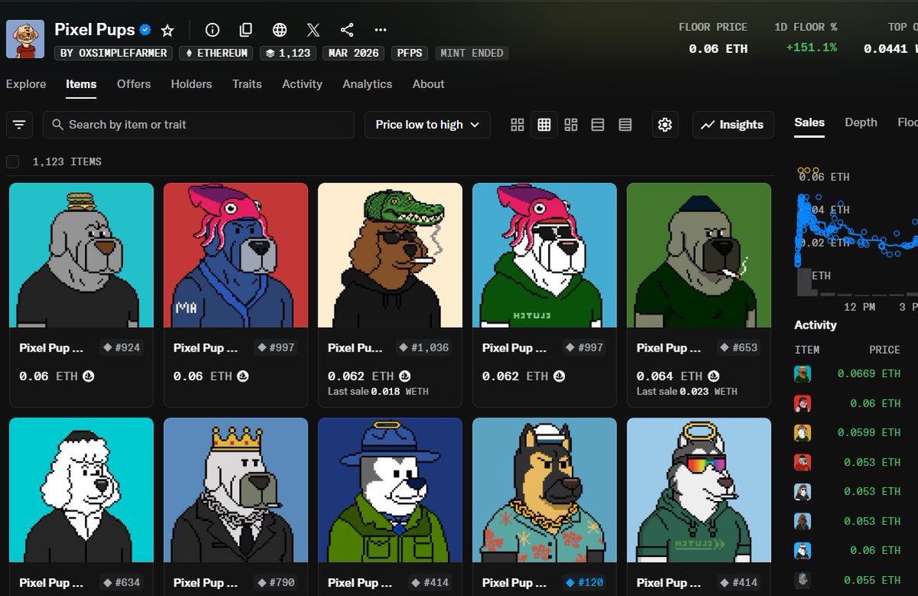918x596 pixels.
Task: Tick the select all items checkbox
Action: click(13, 162)
